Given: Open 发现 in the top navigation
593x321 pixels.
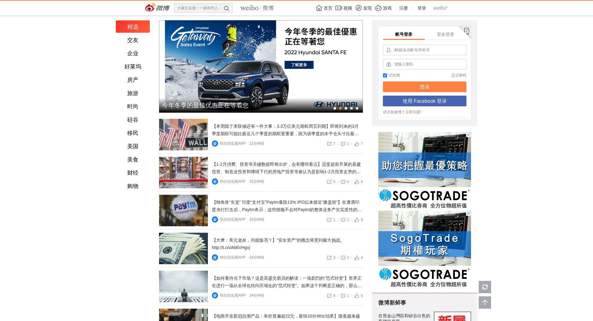Looking at the screenshot, I should (x=364, y=8).
